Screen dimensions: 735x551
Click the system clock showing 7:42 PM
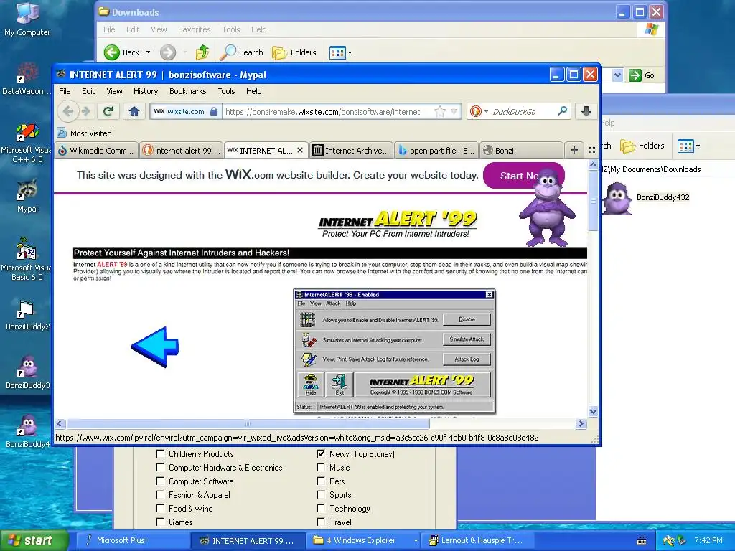[708, 540]
